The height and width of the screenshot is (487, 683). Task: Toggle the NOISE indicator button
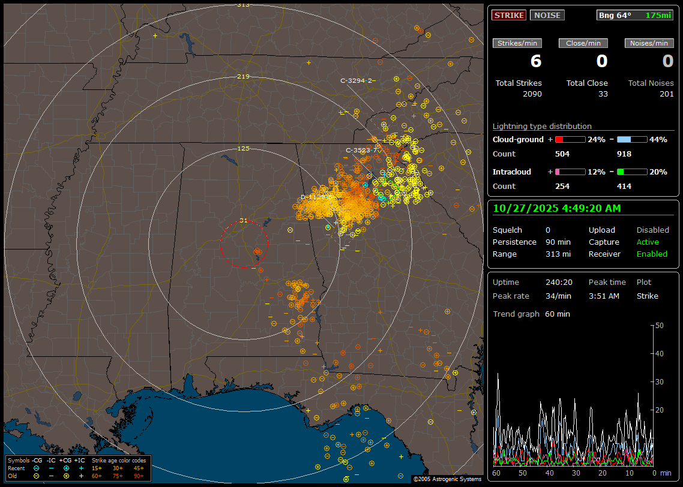[x=547, y=15]
